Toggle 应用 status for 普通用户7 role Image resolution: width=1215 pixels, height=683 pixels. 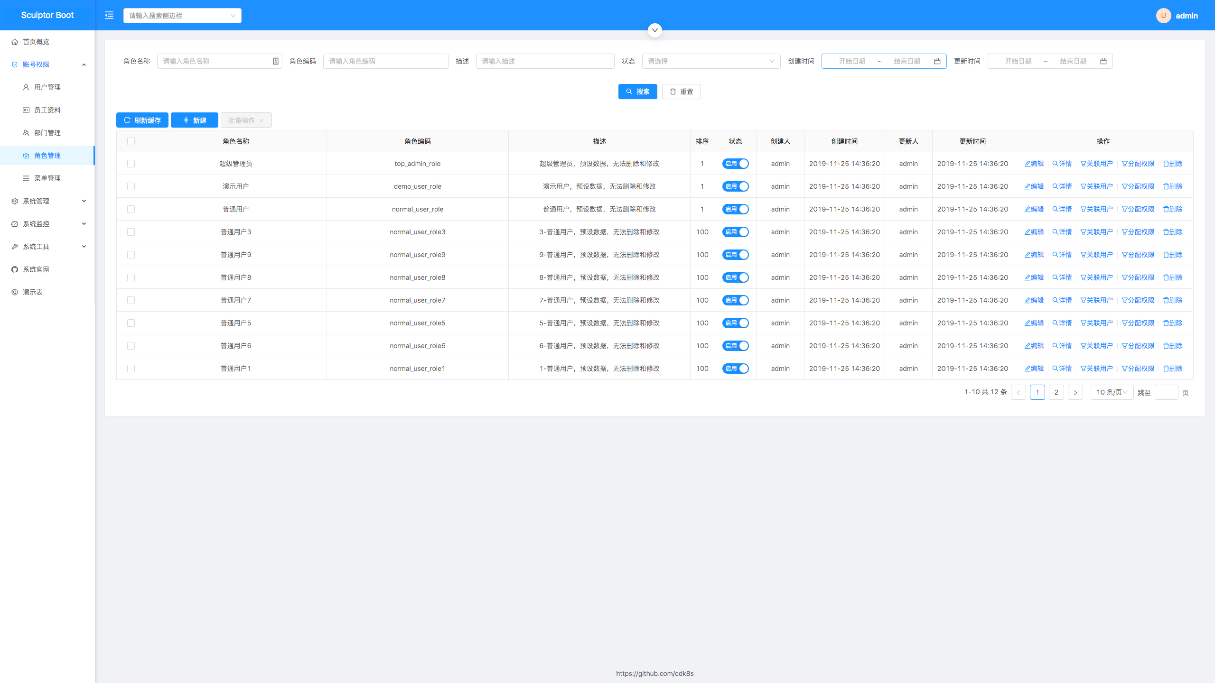[734, 299]
